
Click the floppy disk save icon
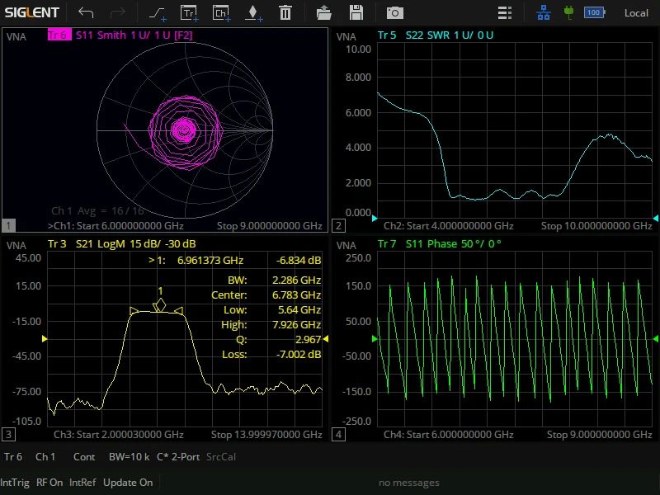coord(356,12)
